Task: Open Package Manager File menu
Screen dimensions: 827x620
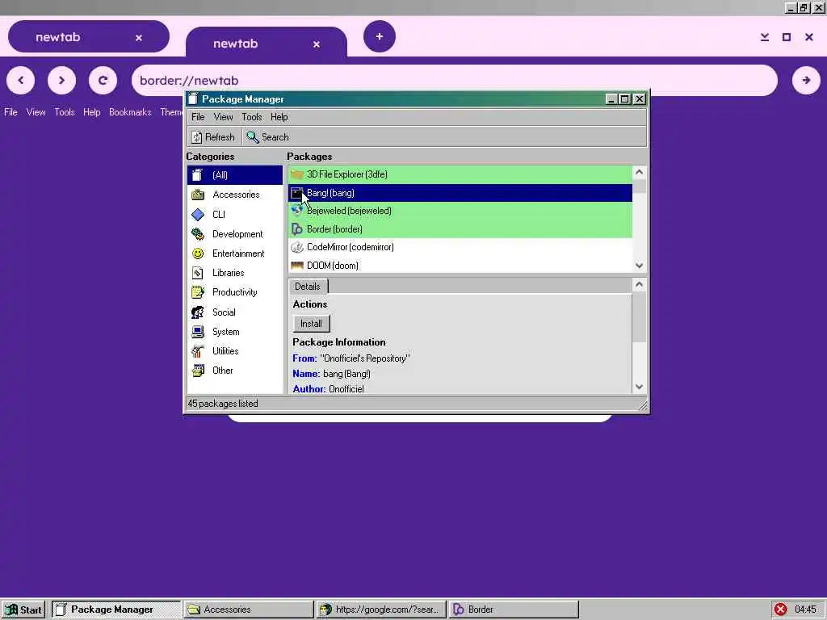Action: point(198,117)
